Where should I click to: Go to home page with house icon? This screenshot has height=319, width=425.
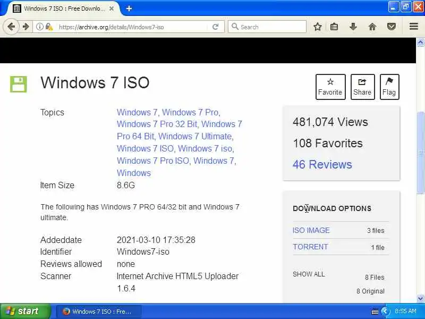[372, 27]
